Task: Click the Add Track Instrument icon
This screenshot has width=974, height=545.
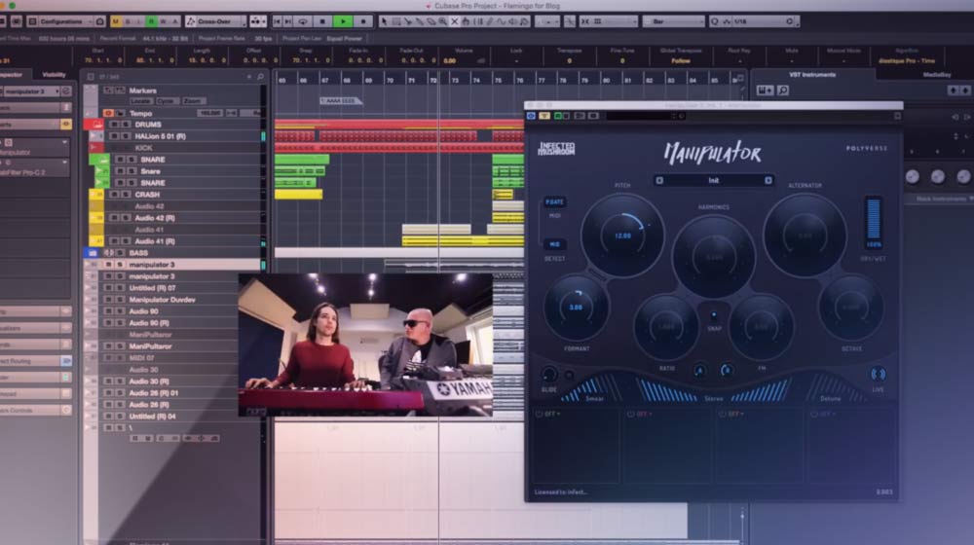Action: [x=766, y=91]
